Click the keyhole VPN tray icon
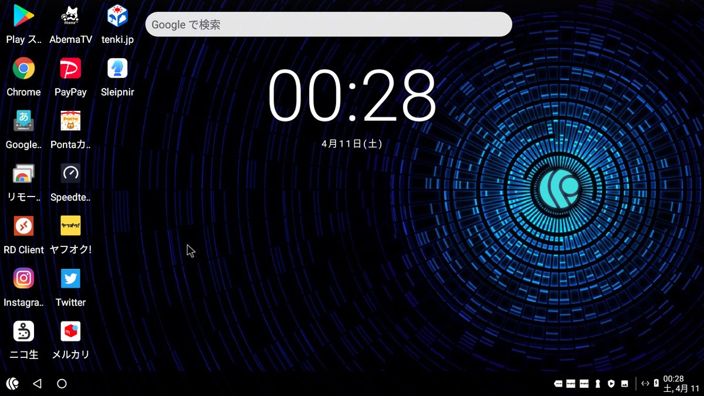 pyautogui.click(x=598, y=384)
